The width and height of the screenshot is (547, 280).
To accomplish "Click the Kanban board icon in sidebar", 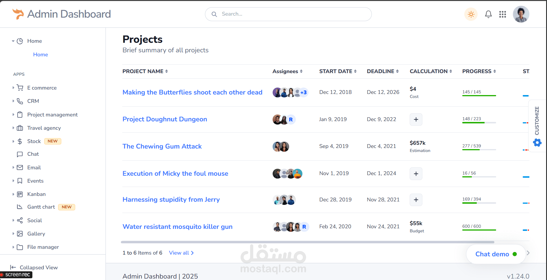I will pyautogui.click(x=20, y=194).
